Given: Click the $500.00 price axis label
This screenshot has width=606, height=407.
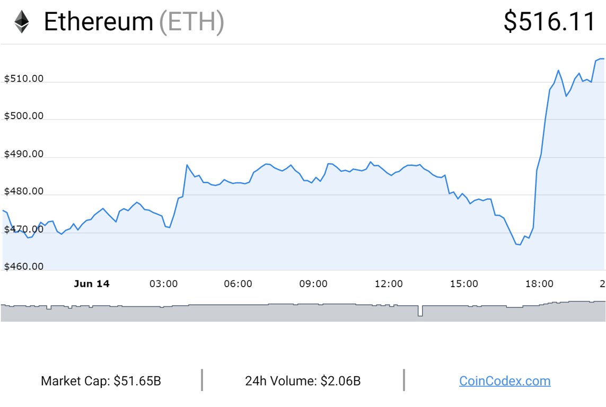Looking at the screenshot, I should (23, 116).
